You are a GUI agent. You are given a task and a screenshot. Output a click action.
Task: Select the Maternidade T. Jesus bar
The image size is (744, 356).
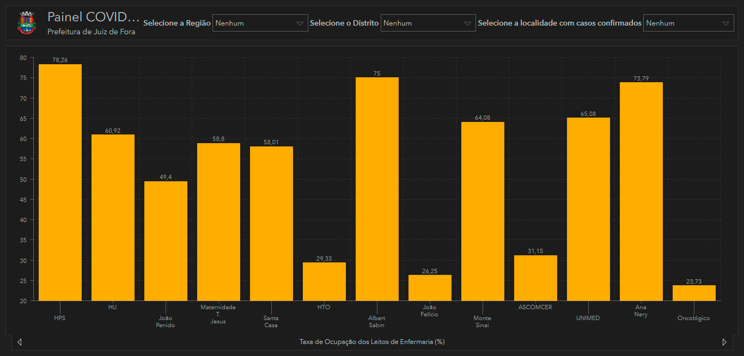pyautogui.click(x=218, y=222)
